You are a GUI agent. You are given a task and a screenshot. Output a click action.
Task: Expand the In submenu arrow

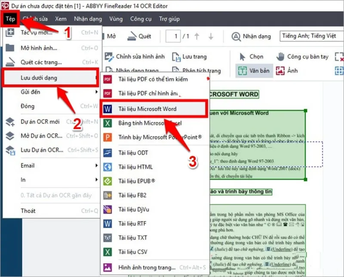pyautogui.click(x=96, y=179)
